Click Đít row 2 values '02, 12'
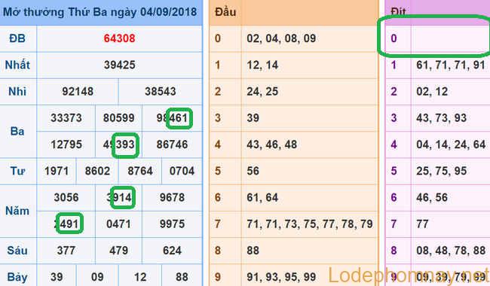The image size is (490, 286). (432, 91)
